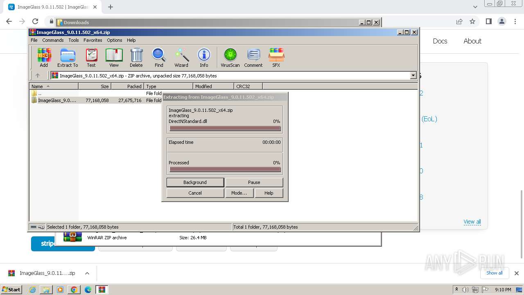This screenshot has height=295, width=524.
Task: Show all downloads
Action: pyautogui.click(x=495, y=273)
